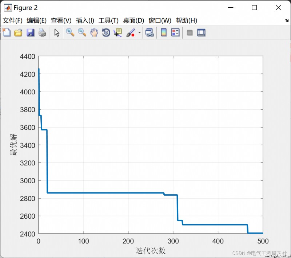291x258 pixels.
Task: Click x-axis tick label 500
Action: point(263,241)
